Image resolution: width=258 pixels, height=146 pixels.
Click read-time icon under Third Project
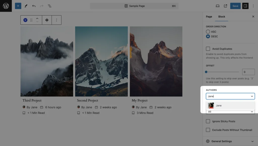click(24, 113)
